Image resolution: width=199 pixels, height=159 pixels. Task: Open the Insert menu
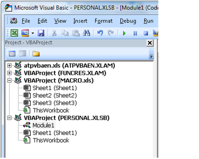pos(80,21)
